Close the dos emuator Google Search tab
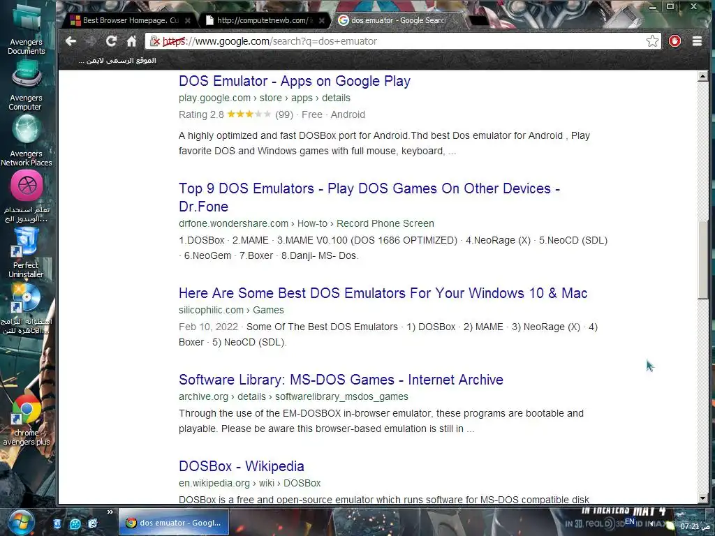This screenshot has height=536, width=715. tap(455, 20)
